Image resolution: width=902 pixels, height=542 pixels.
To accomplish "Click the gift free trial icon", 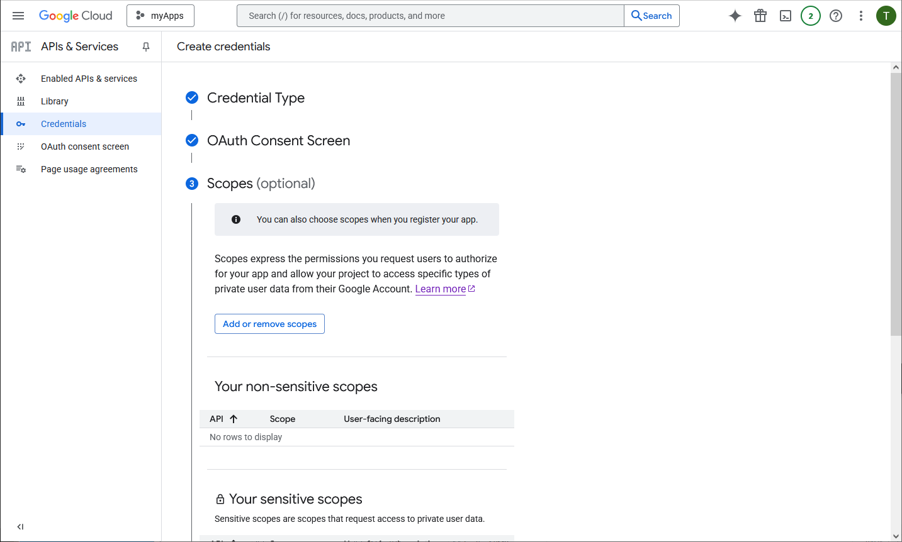I will tap(760, 16).
